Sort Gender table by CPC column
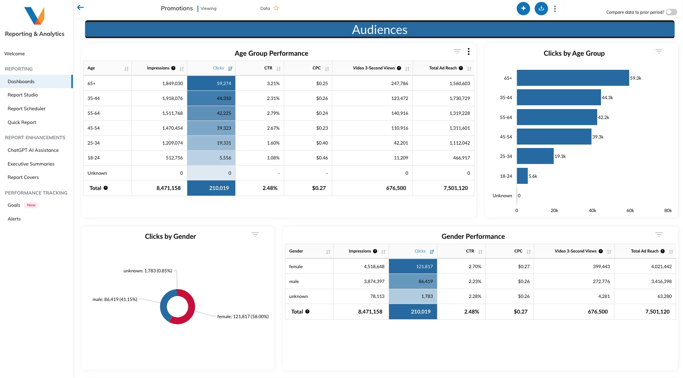The height and width of the screenshot is (378, 683). tap(529, 252)
